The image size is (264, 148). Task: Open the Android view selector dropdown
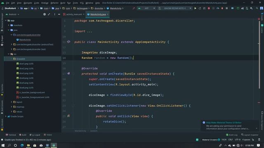click(x=12, y=14)
